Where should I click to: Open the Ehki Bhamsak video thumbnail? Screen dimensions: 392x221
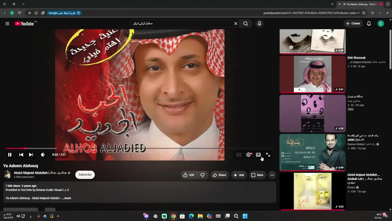[x=312, y=74]
